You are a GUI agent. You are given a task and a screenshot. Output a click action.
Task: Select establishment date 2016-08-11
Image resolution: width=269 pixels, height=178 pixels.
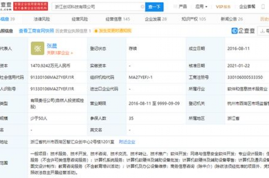[x=238, y=49]
